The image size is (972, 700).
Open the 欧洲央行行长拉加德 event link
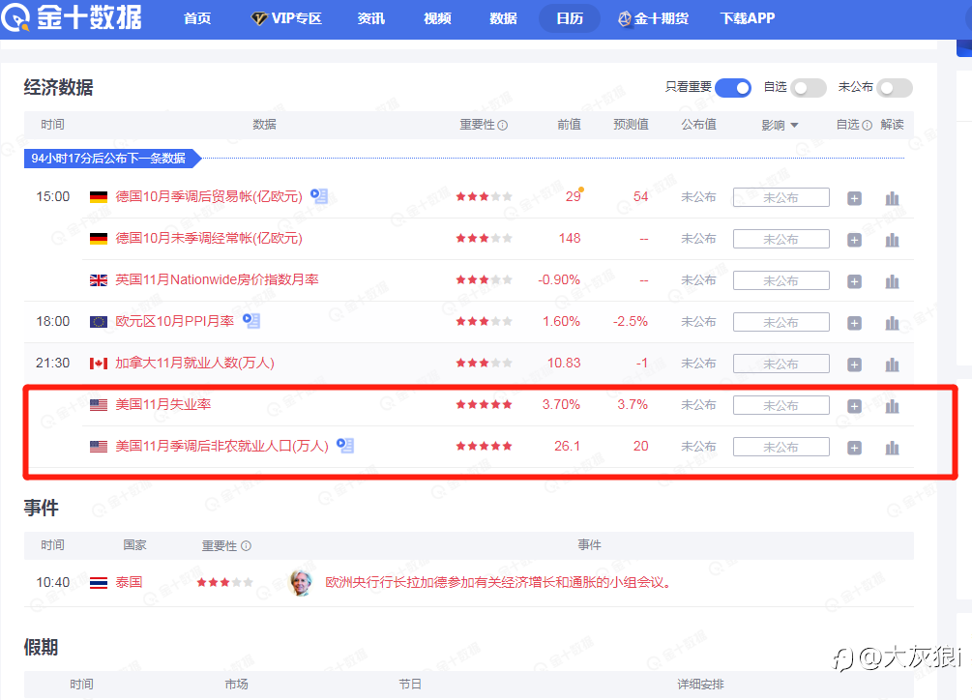pyautogui.click(x=498, y=582)
